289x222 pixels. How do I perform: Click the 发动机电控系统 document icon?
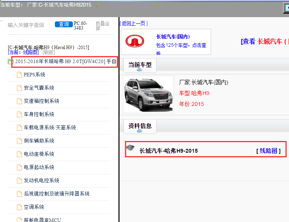coord(19,181)
